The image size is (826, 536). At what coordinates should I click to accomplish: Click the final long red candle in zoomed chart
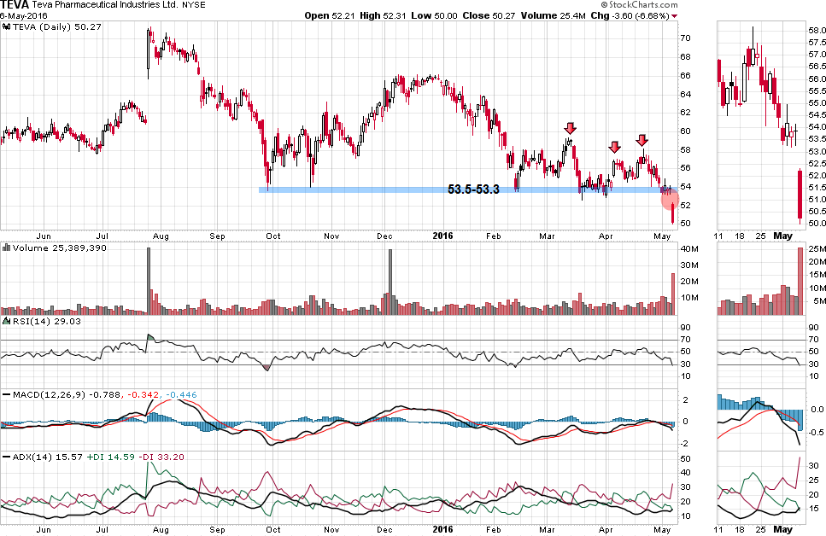800,195
